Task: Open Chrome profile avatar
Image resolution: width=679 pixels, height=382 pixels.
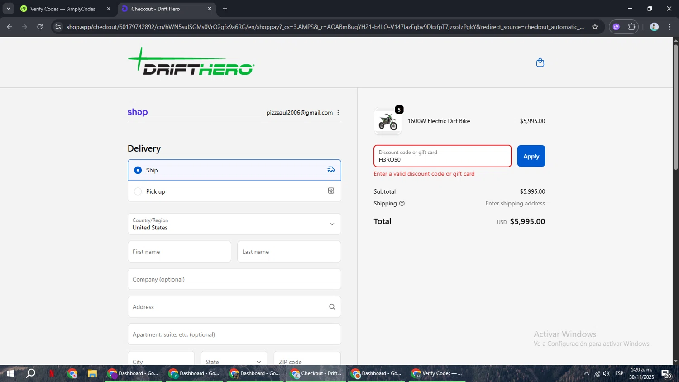Action: pos(654,27)
